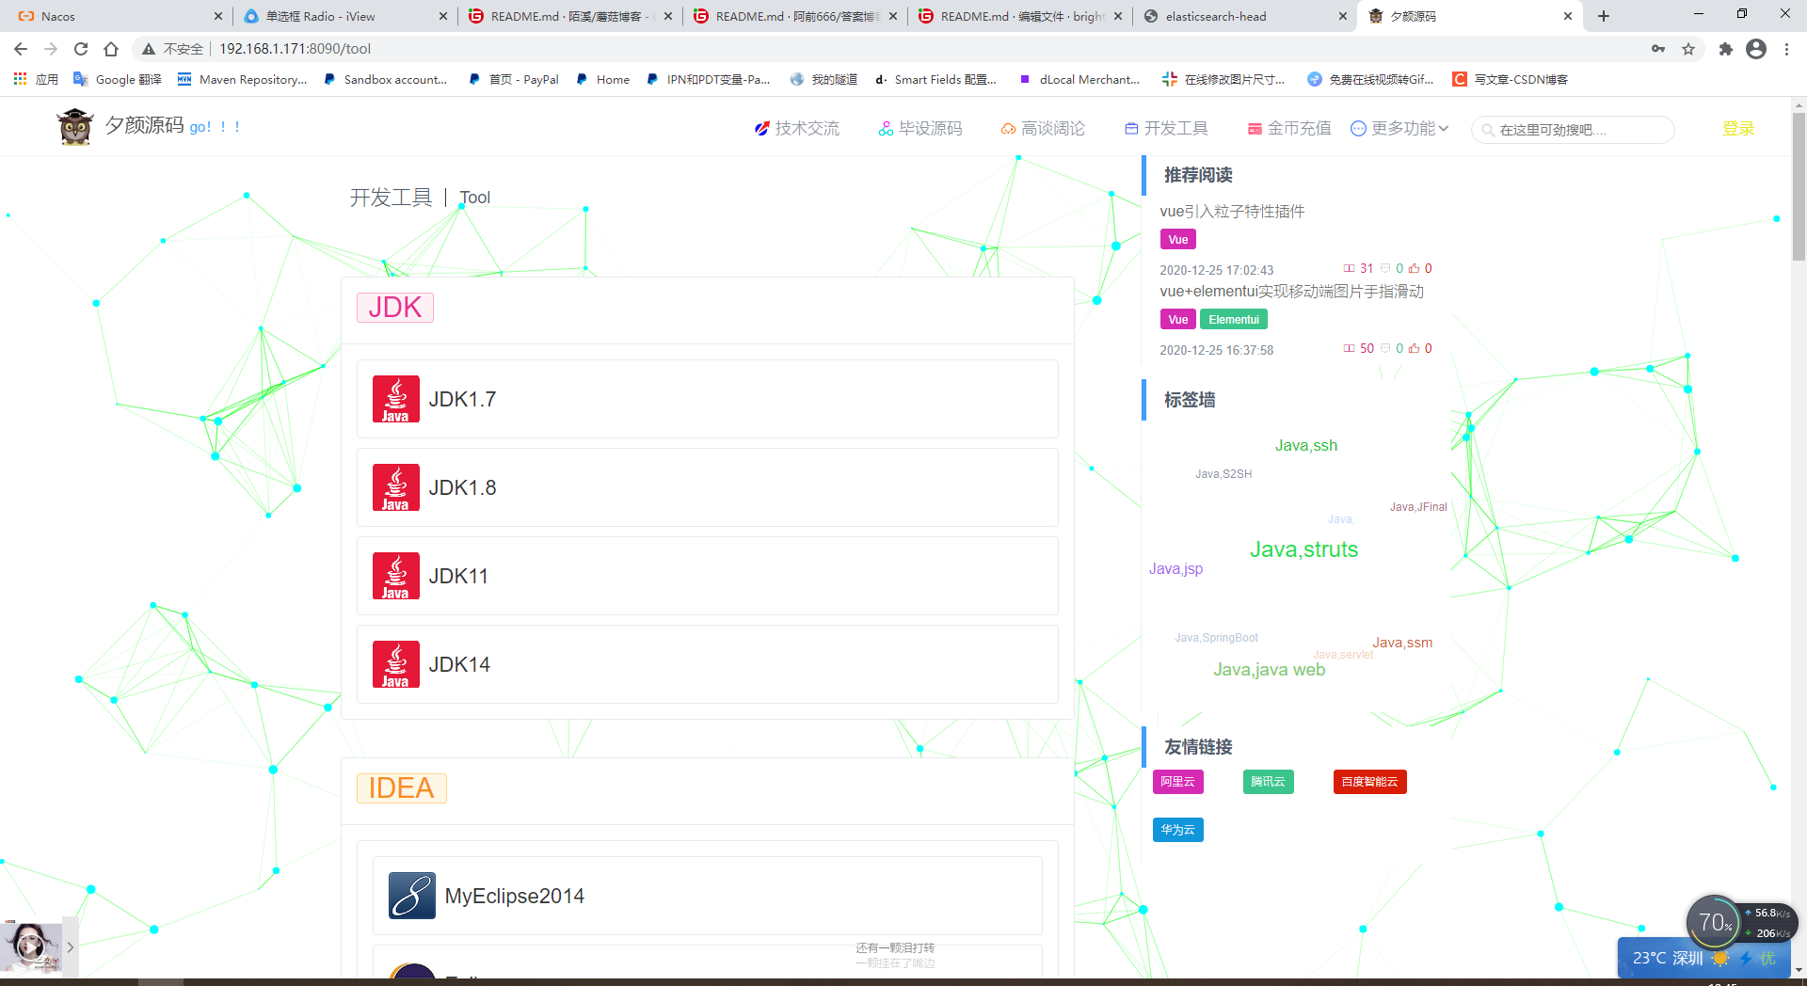Open the 腾讯云 friend link
This screenshot has width=1807, height=986.
pyautogui.click(x=1268, y=782)
